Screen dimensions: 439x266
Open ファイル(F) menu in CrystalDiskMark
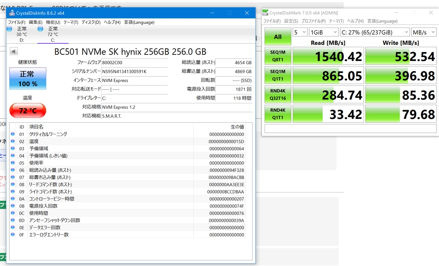[272, 21]
